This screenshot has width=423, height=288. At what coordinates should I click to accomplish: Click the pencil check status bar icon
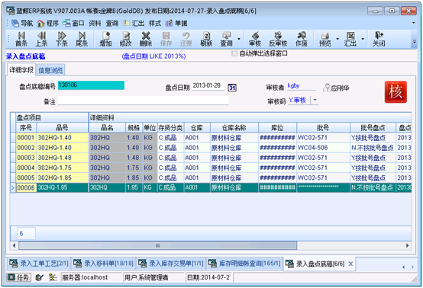39,277
